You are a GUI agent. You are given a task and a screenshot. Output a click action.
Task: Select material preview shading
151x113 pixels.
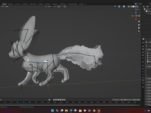coord(135,7)
